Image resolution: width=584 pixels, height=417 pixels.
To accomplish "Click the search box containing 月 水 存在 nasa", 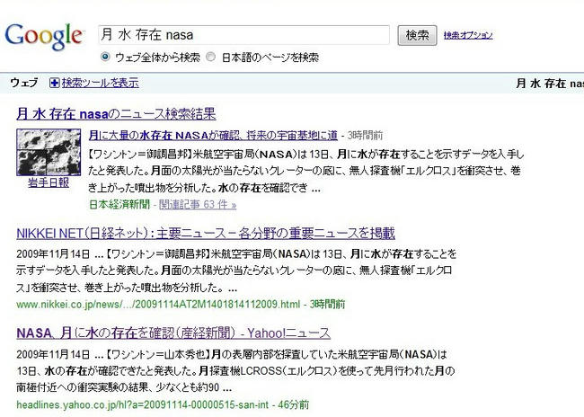I will (x=244, y=35).
